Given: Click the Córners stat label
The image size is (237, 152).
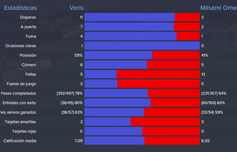Looking at the screenshot, I should 29,65.
